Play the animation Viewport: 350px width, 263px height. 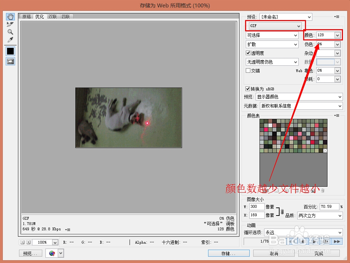[x=315, y=242]
